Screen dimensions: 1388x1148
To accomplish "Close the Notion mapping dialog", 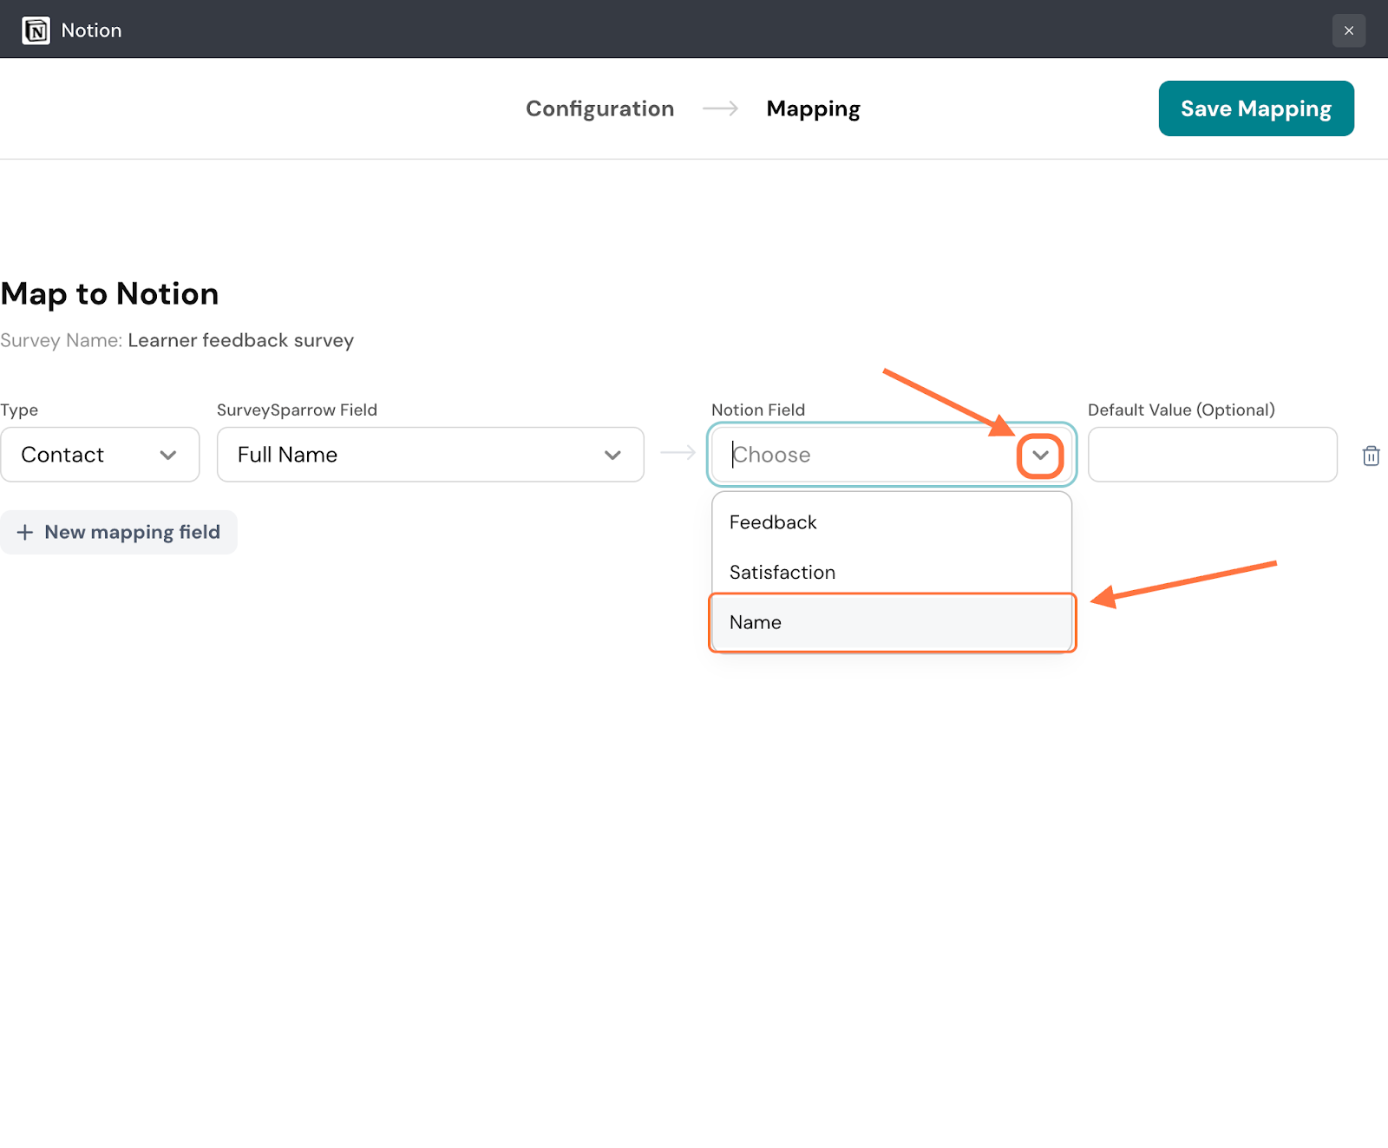I will [1348, 30].
